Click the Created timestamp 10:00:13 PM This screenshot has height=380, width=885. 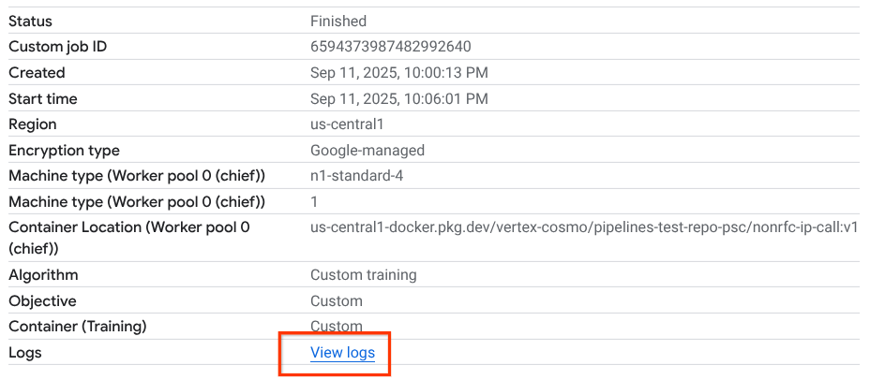398,73
